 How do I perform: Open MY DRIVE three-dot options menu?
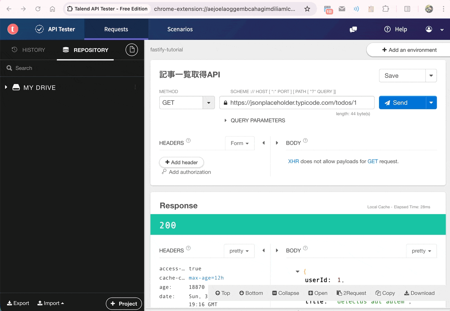tap(135, 87)
